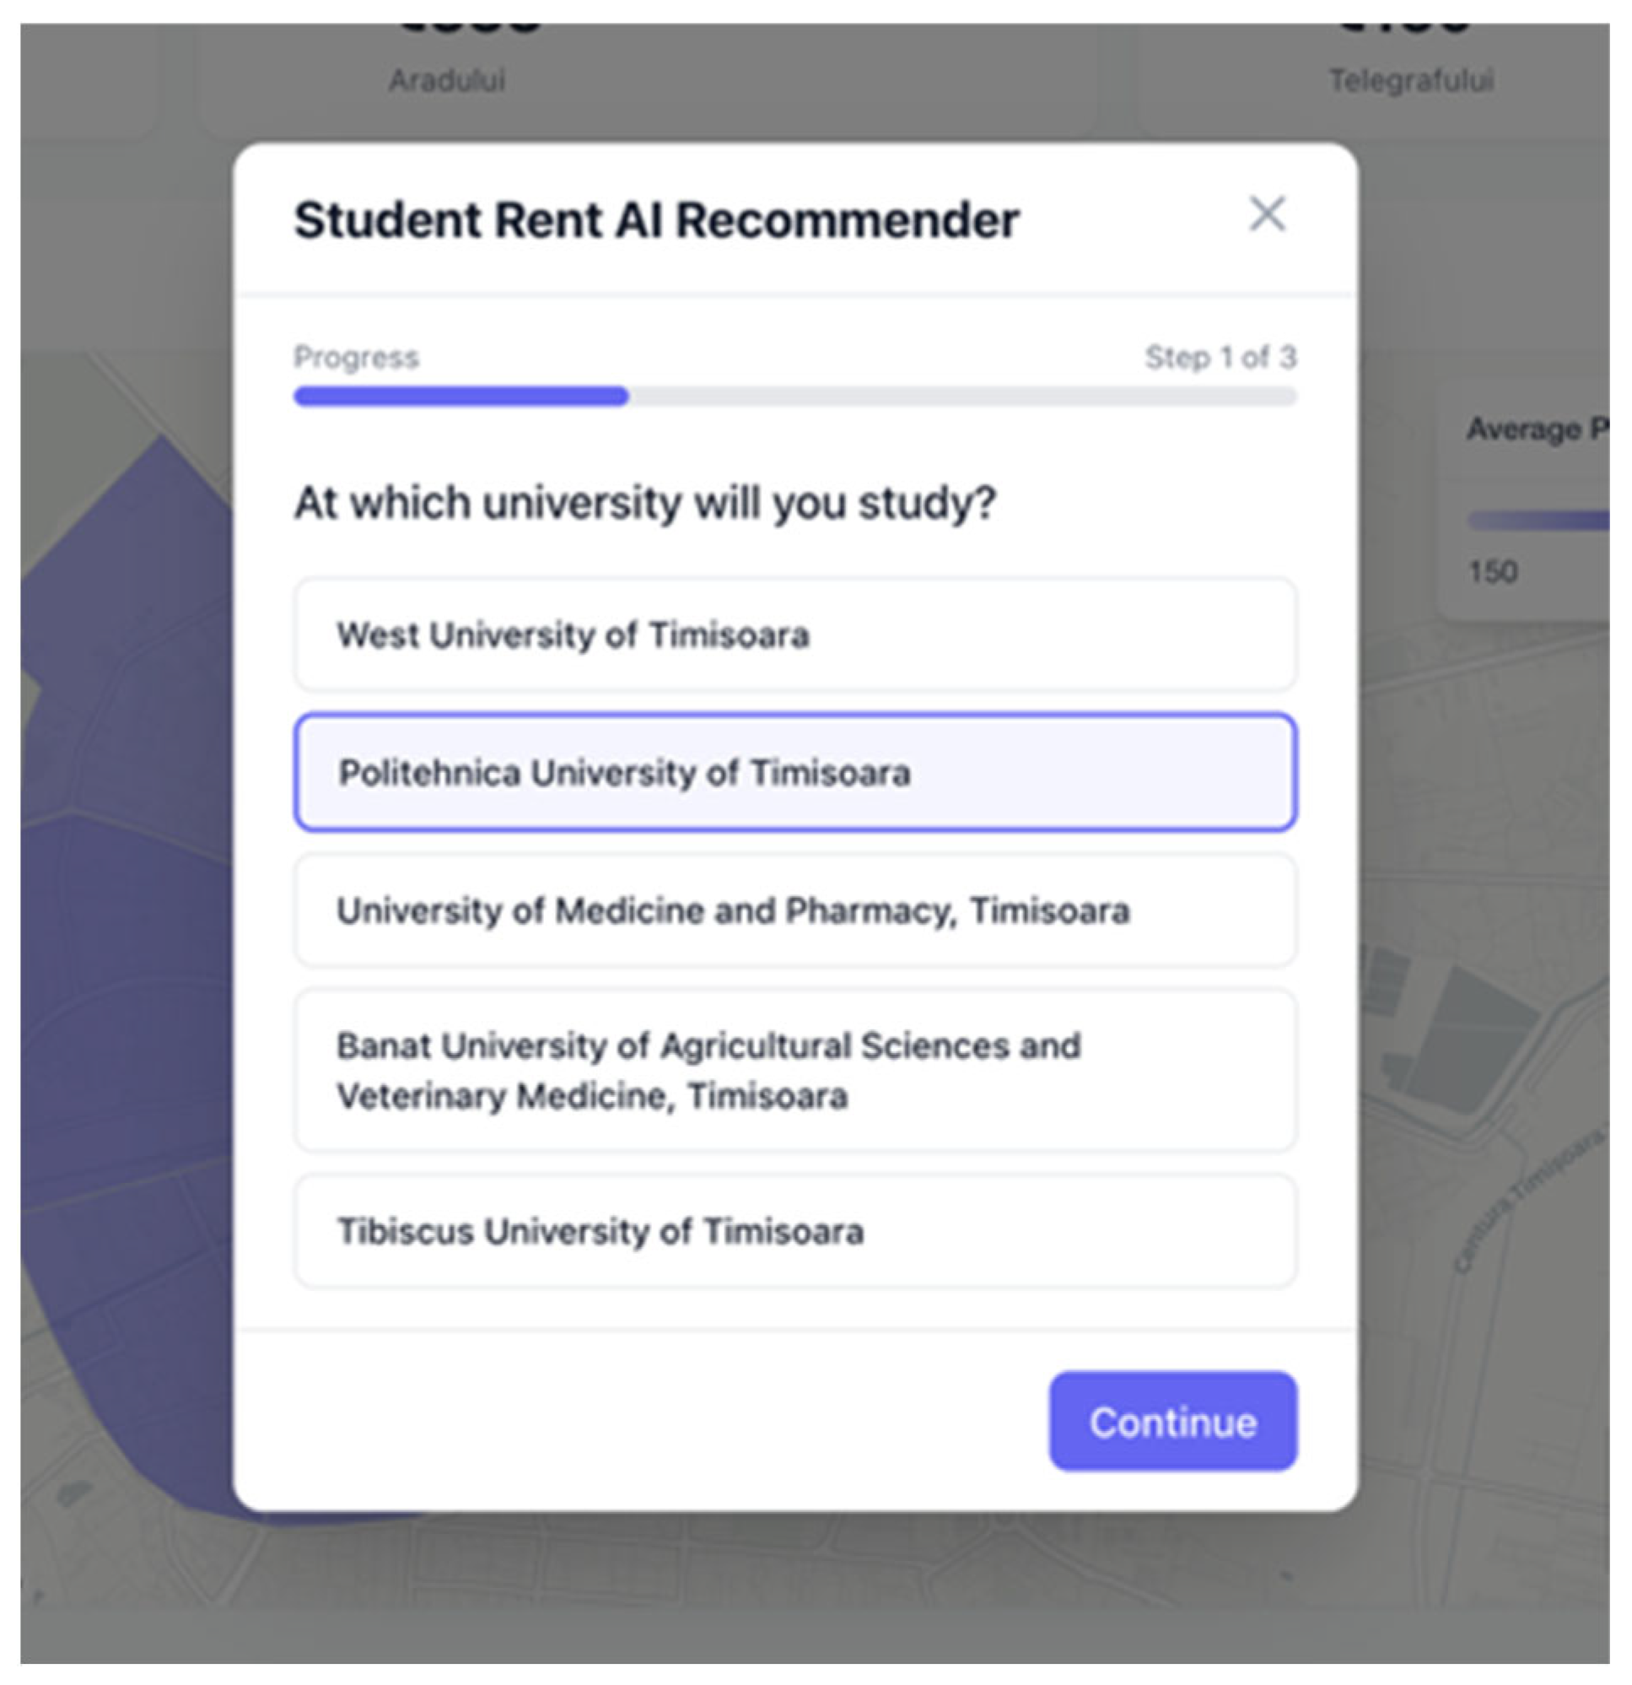Close the Student Rent AI Recommender dialog
This screenshot has width=1632, height=1685.
click(x=1267, y=214)
